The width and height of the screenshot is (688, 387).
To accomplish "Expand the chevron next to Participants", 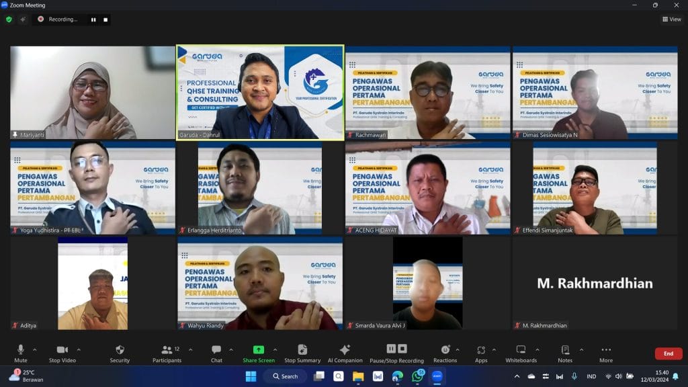I will [190, 349].
